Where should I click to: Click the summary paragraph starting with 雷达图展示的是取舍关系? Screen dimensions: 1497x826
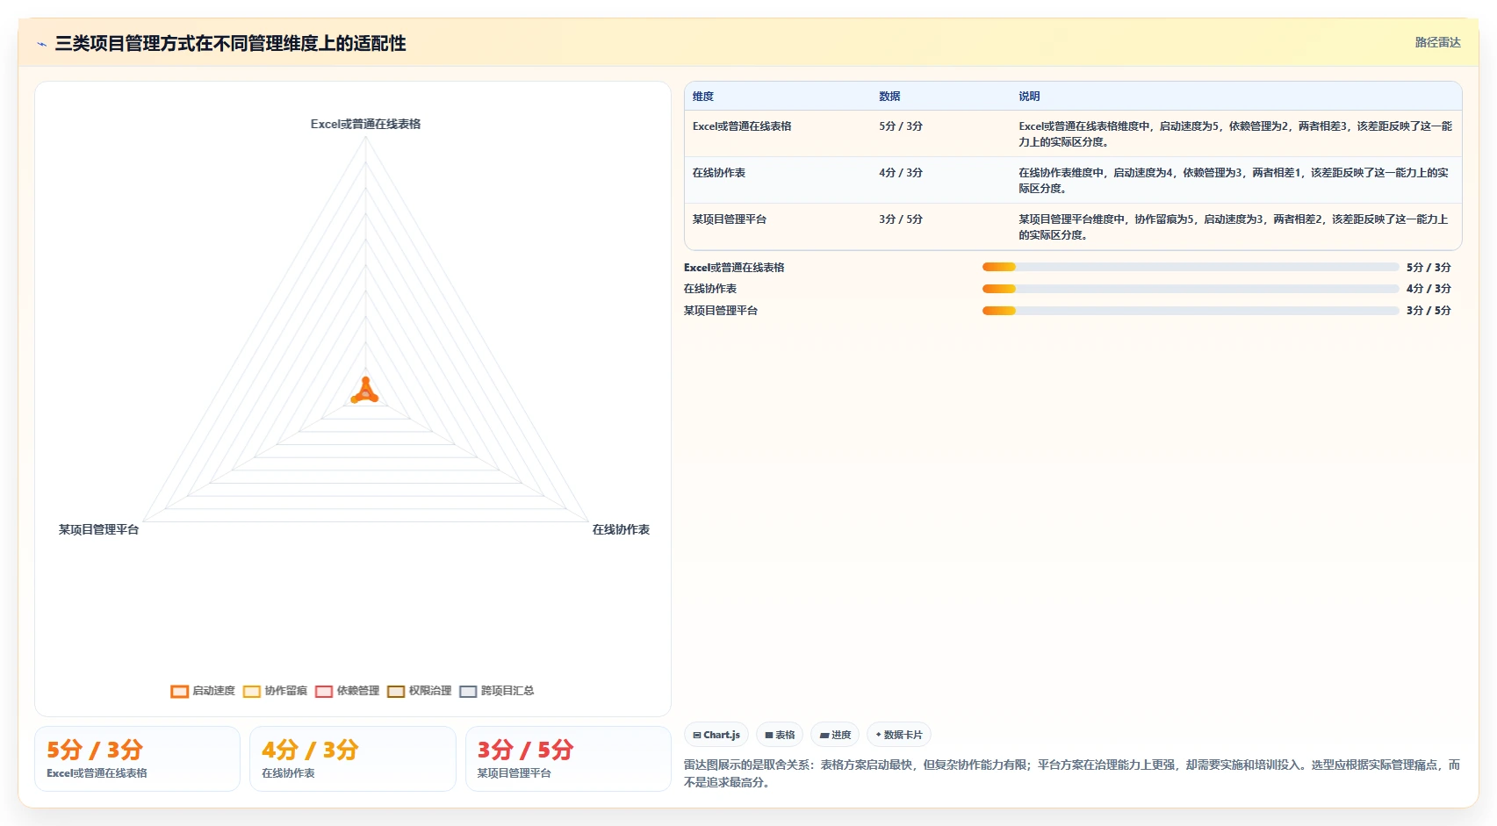click(1072, 773)
